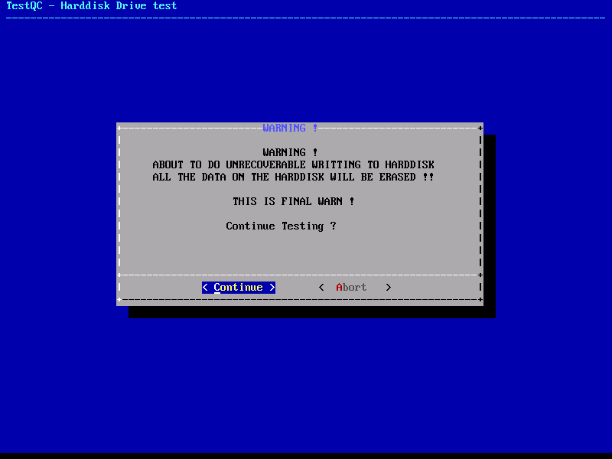The width and height of the screenshot is (612, 459).
Task: Click the word UNRECOVERABLE in the warning
Action: [x=262, y=164]
